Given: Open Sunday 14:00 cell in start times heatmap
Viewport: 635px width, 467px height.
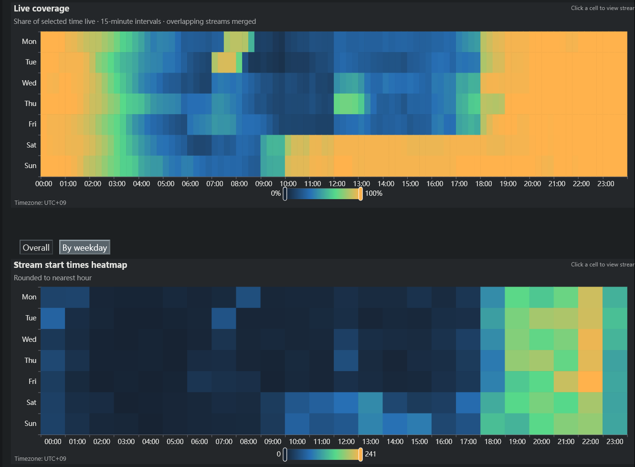Looking at the screenshot, I should pos(395,424).
